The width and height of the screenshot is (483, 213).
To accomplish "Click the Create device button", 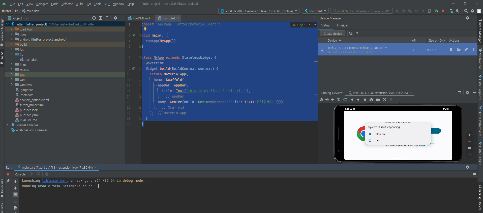I will point(333,34).
